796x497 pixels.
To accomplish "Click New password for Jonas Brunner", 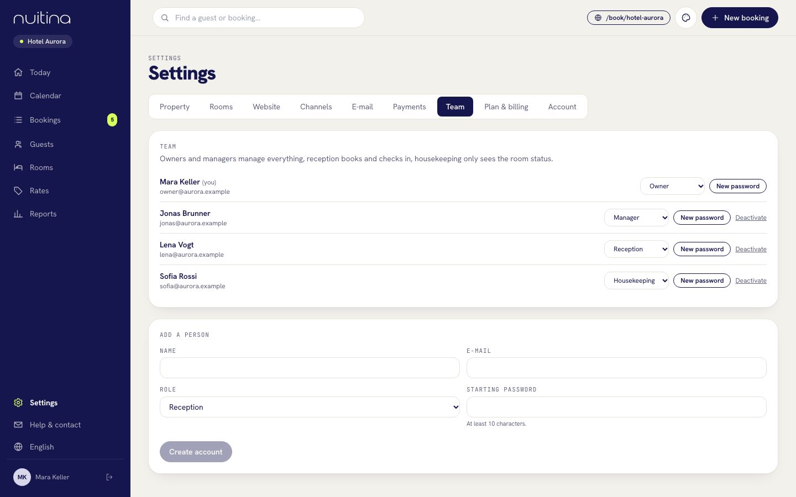I will [702, 218].
